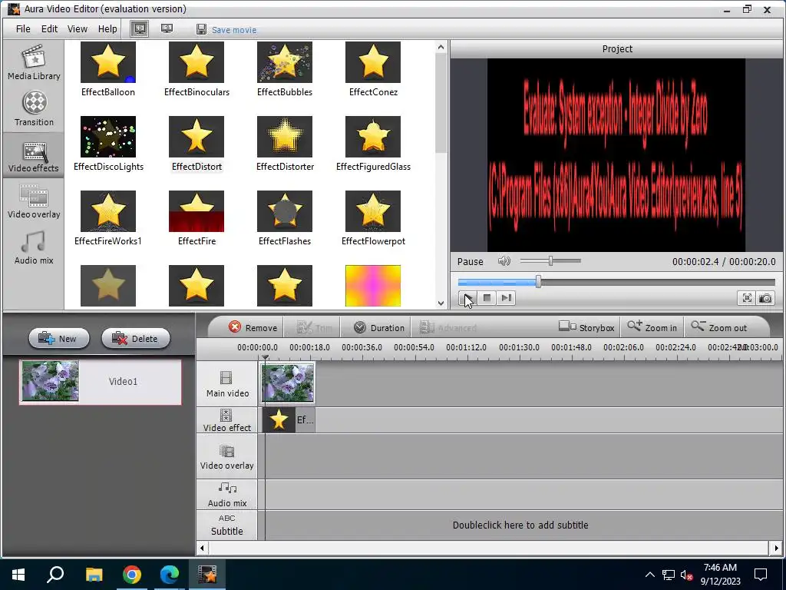Select the EffectBalloon thumbnail
The image size is (786, 590).
click(107, 62)
